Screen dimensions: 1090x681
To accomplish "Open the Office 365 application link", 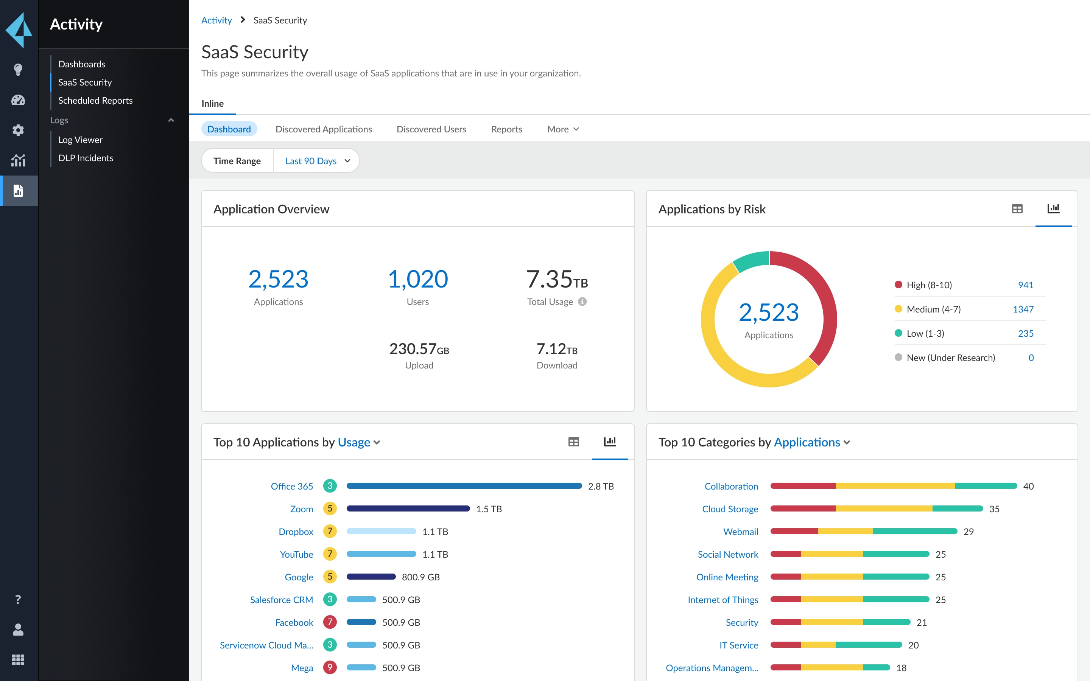I will [292, 486].
